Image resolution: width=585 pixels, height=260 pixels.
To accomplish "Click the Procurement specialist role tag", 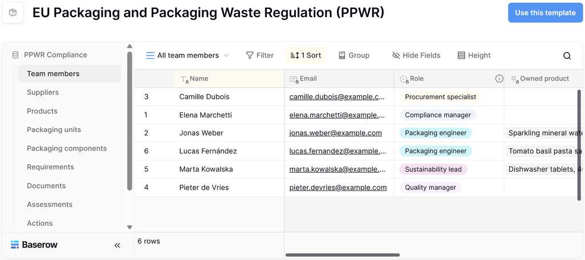I will pyautogui.click(x=440, y=97).
